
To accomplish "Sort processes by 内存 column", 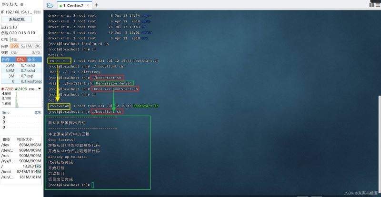I will 7,59.
